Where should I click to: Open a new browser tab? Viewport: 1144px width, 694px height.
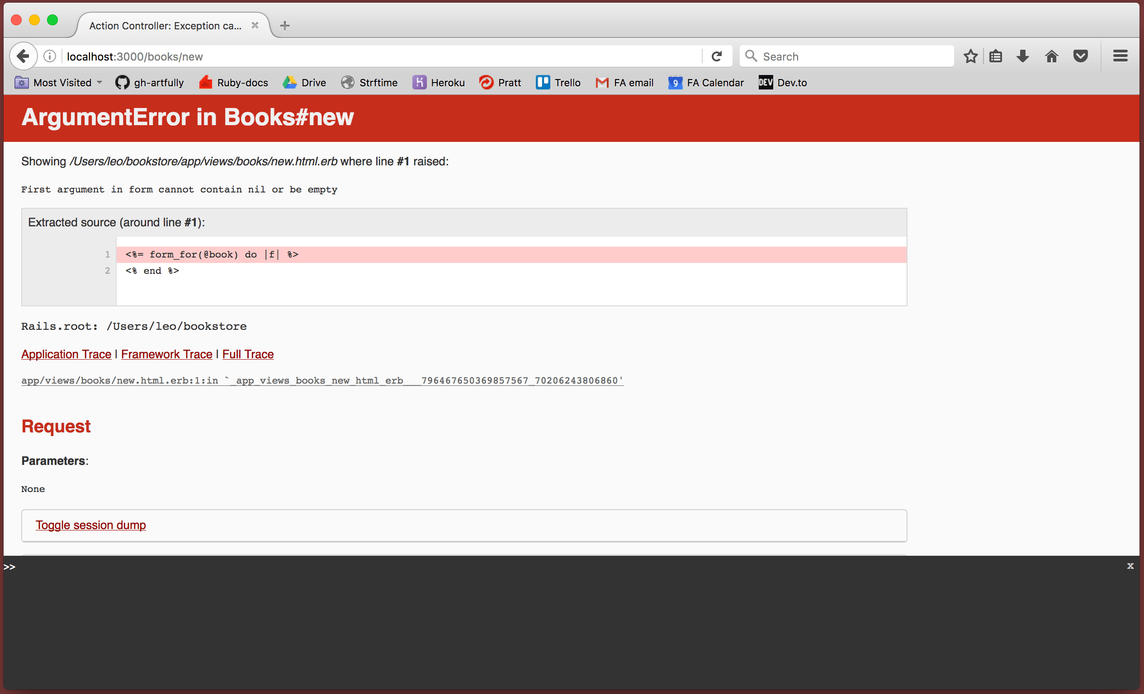pyautogui.click(x=285, y=25)
